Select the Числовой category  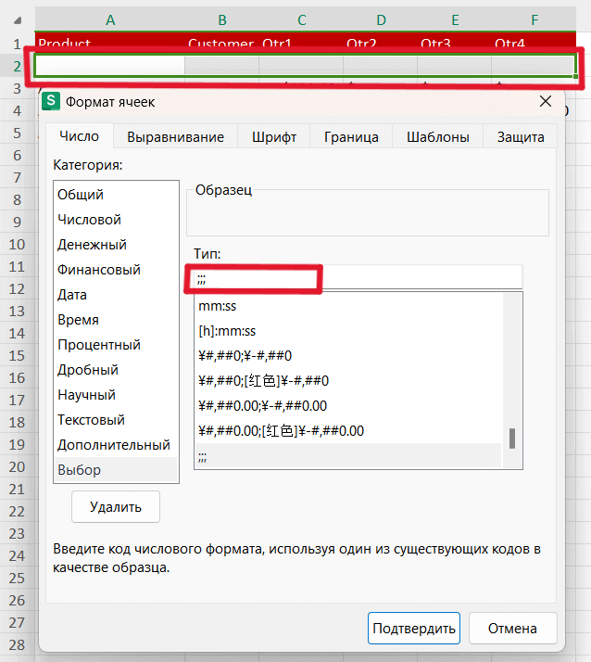tap(116, 220)
